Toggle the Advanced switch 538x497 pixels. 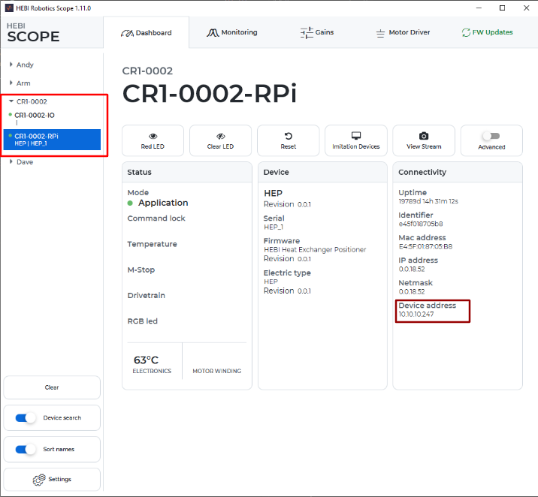(491, 136)
